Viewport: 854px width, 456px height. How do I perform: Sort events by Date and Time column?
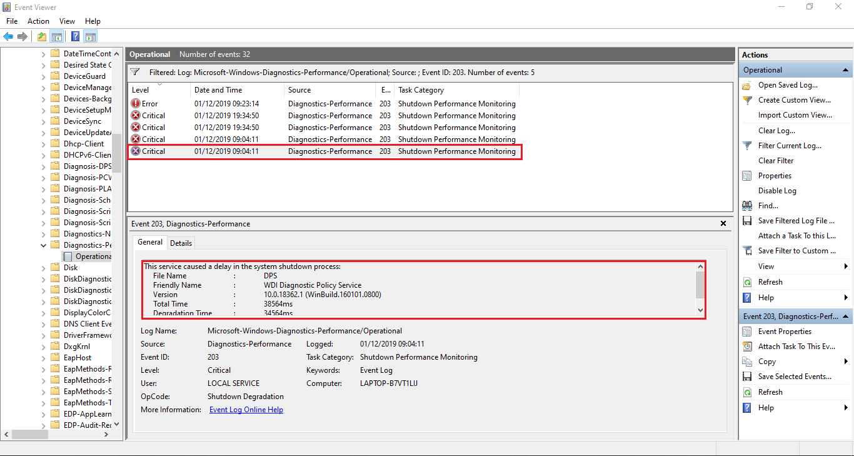click(237, 90)
